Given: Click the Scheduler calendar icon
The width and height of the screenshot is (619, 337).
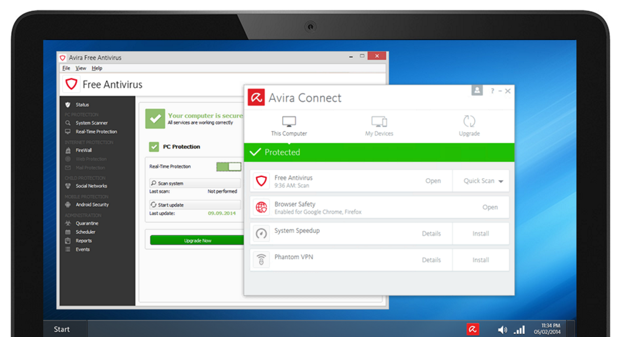Looking at the screenshot, I should click(x=68, y=232).
